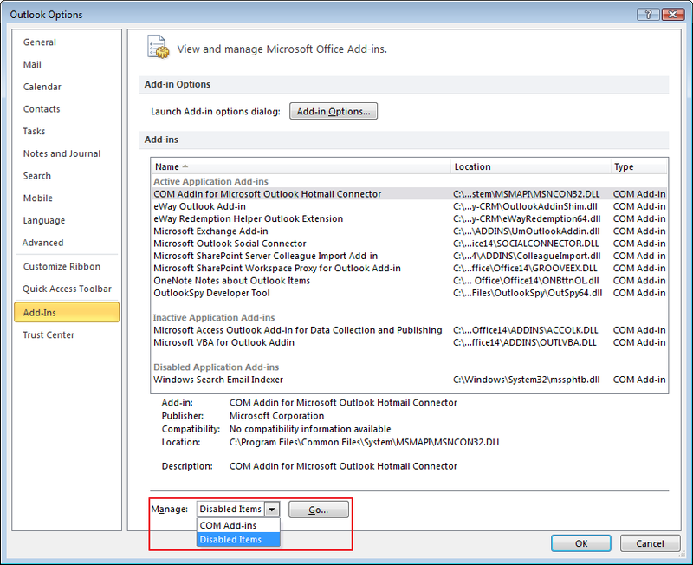Close the Outlook Options dialog
The width and height of the screenshot is (693, 565).
click(x=673, y=14)
